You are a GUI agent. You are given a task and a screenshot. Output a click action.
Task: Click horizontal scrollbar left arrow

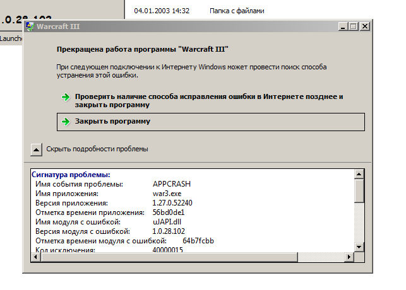[x=36, y=257]
